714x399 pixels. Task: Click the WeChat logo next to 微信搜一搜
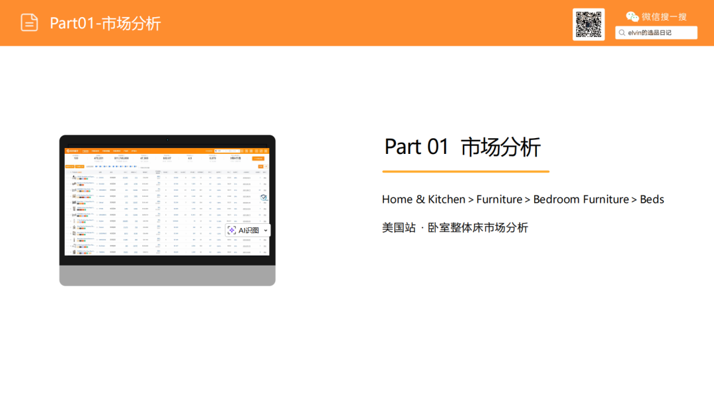633,17
